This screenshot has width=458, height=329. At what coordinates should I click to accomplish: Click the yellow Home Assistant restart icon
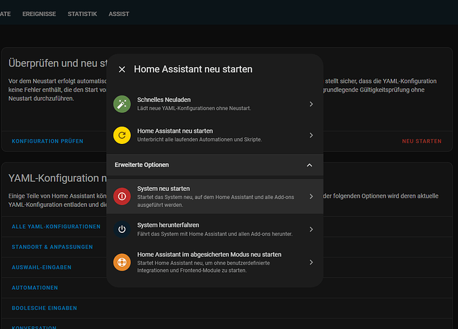pos(121,135)
